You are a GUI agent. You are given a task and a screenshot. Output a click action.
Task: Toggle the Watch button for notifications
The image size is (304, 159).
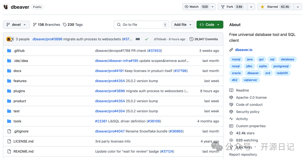coord(196,7)
